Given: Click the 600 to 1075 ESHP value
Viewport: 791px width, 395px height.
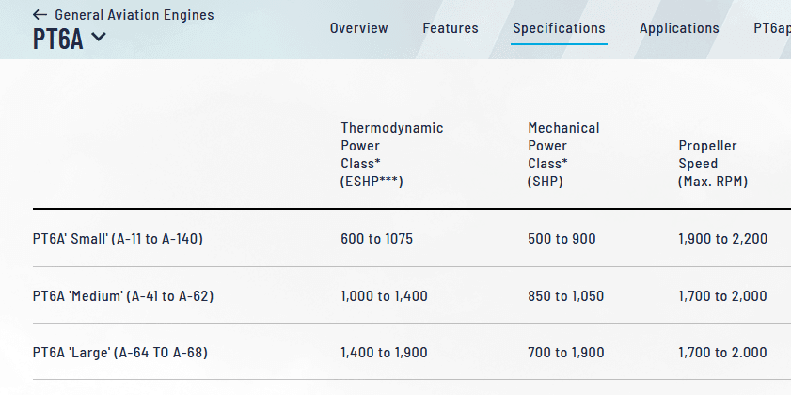Looking at the screenshot, I should 376,239.
